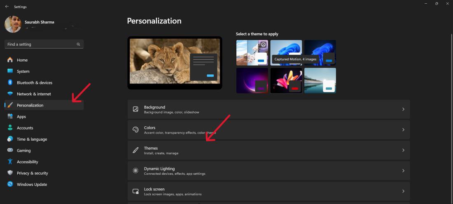Click the Windows Update sync icon

[x=10, y=184]
